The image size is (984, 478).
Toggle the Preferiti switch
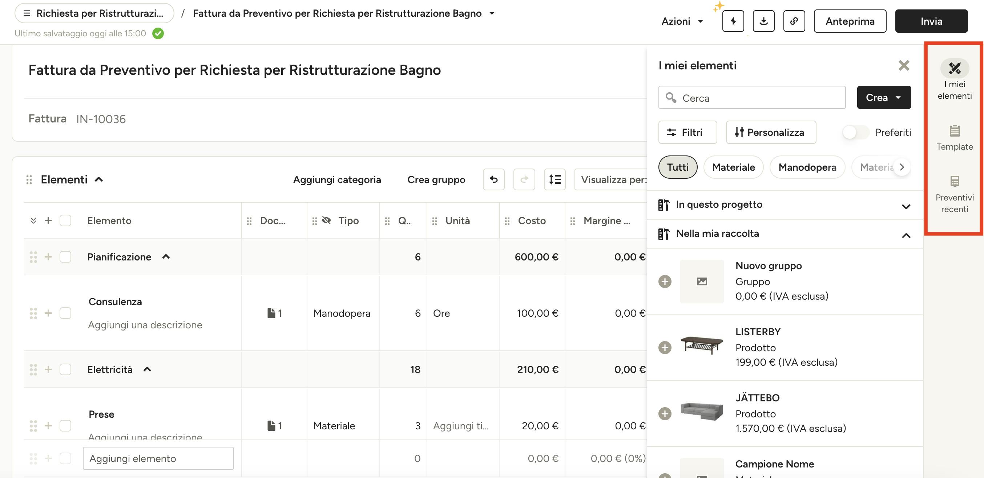click(855, 133)
